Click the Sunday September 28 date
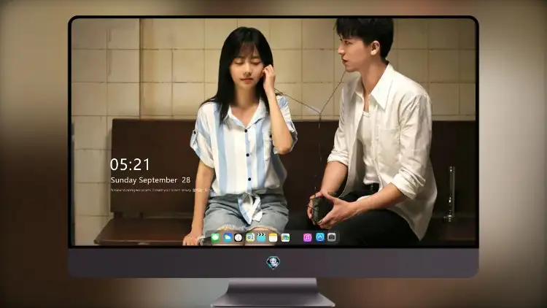Screen dimensions: 547x308 point(150,180)
